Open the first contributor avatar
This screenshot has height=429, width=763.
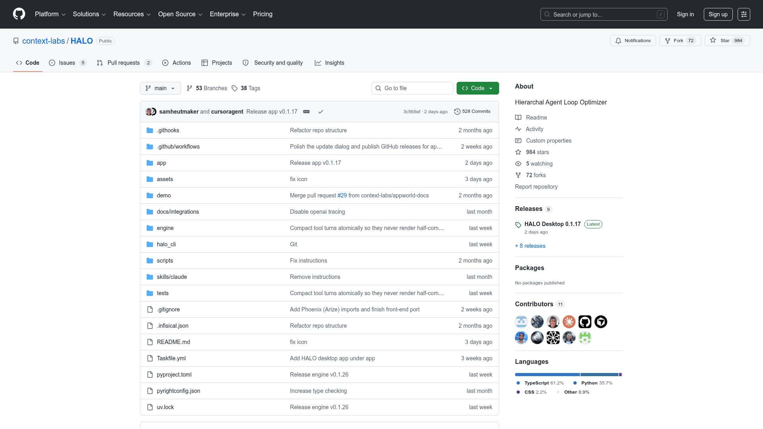click(x=521, y=322)
